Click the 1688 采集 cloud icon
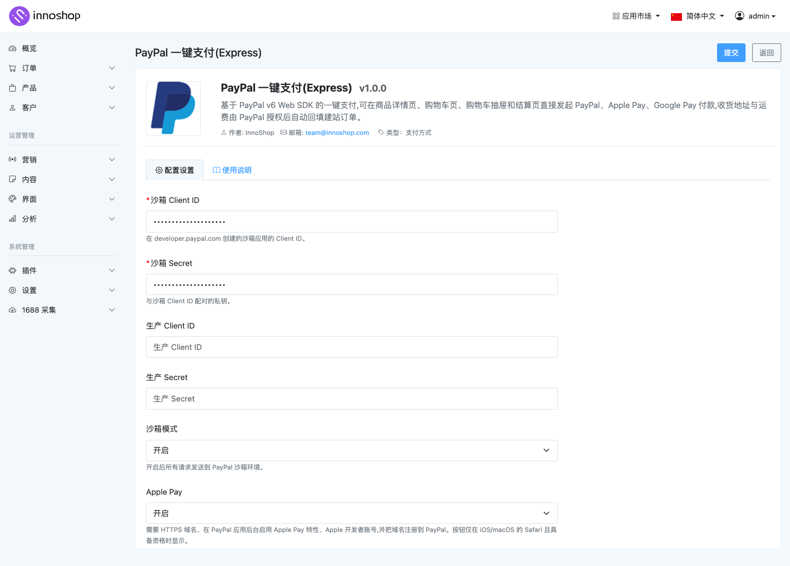The image size is (790, 566). click(x=13, y=310)
